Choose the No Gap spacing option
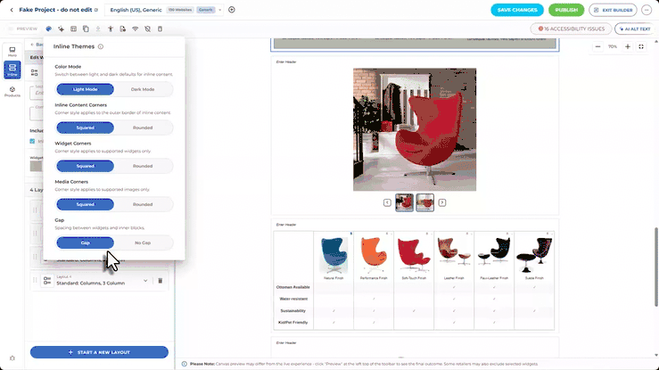659x370 pixels. tap(143, 243)
